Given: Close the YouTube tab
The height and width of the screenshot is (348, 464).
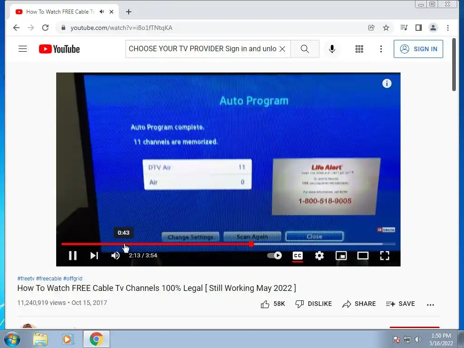Looking at the screenshot, I should [x=111, y=12].
